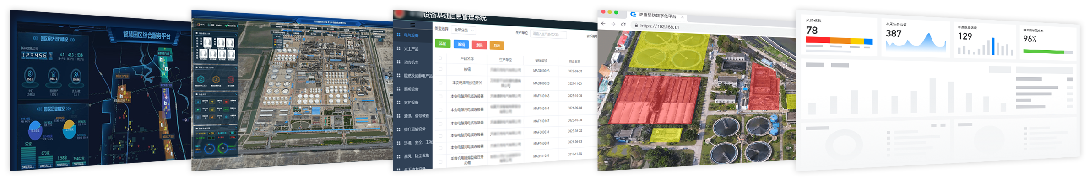Click the lock icon in the address bar
Screen dimensions: 1089x181
[x=636, y=26]
